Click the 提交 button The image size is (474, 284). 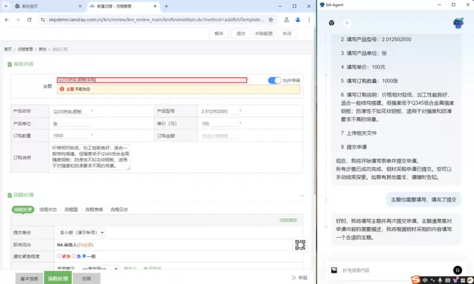tap(241, 34)
